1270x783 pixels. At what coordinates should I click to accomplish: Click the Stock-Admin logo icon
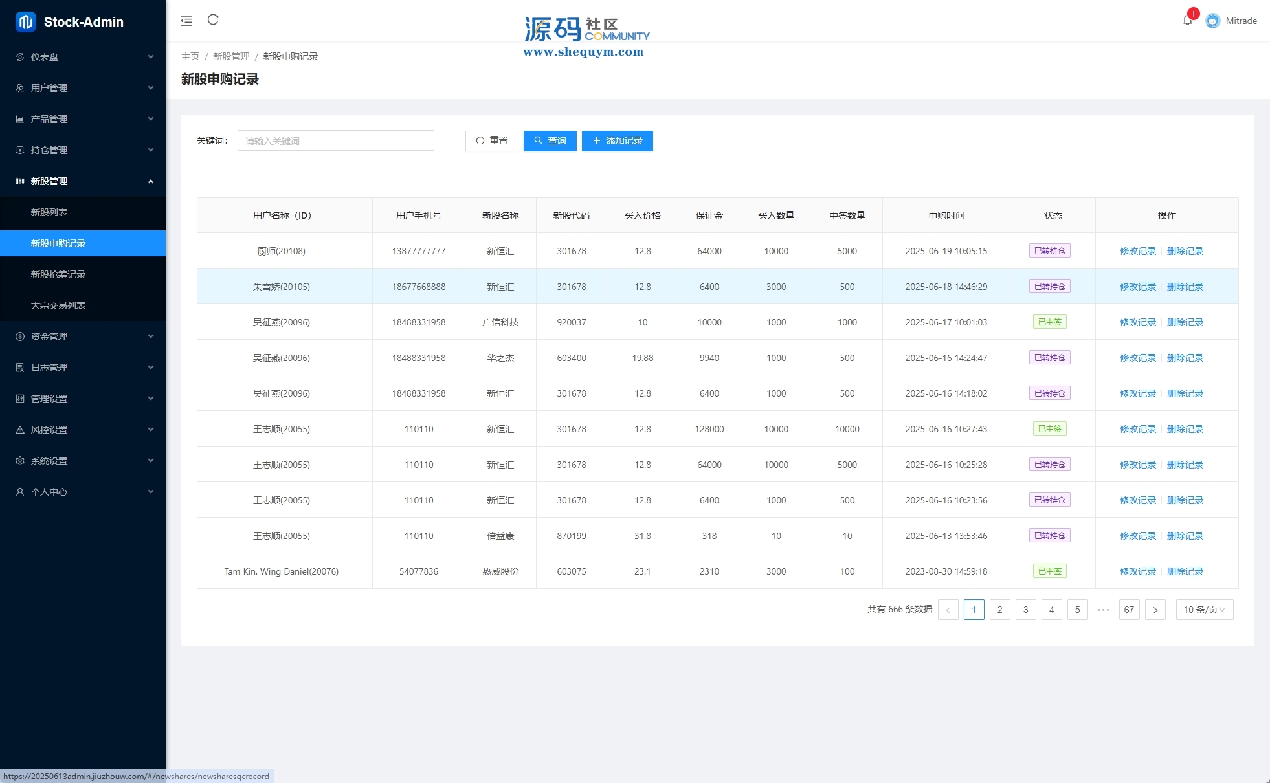coord(25,22)
